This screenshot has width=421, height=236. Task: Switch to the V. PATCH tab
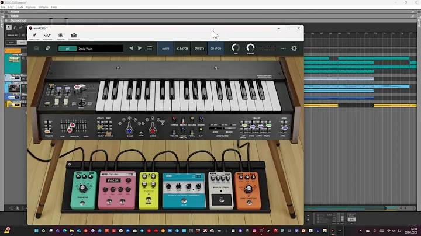click(182, 48)
